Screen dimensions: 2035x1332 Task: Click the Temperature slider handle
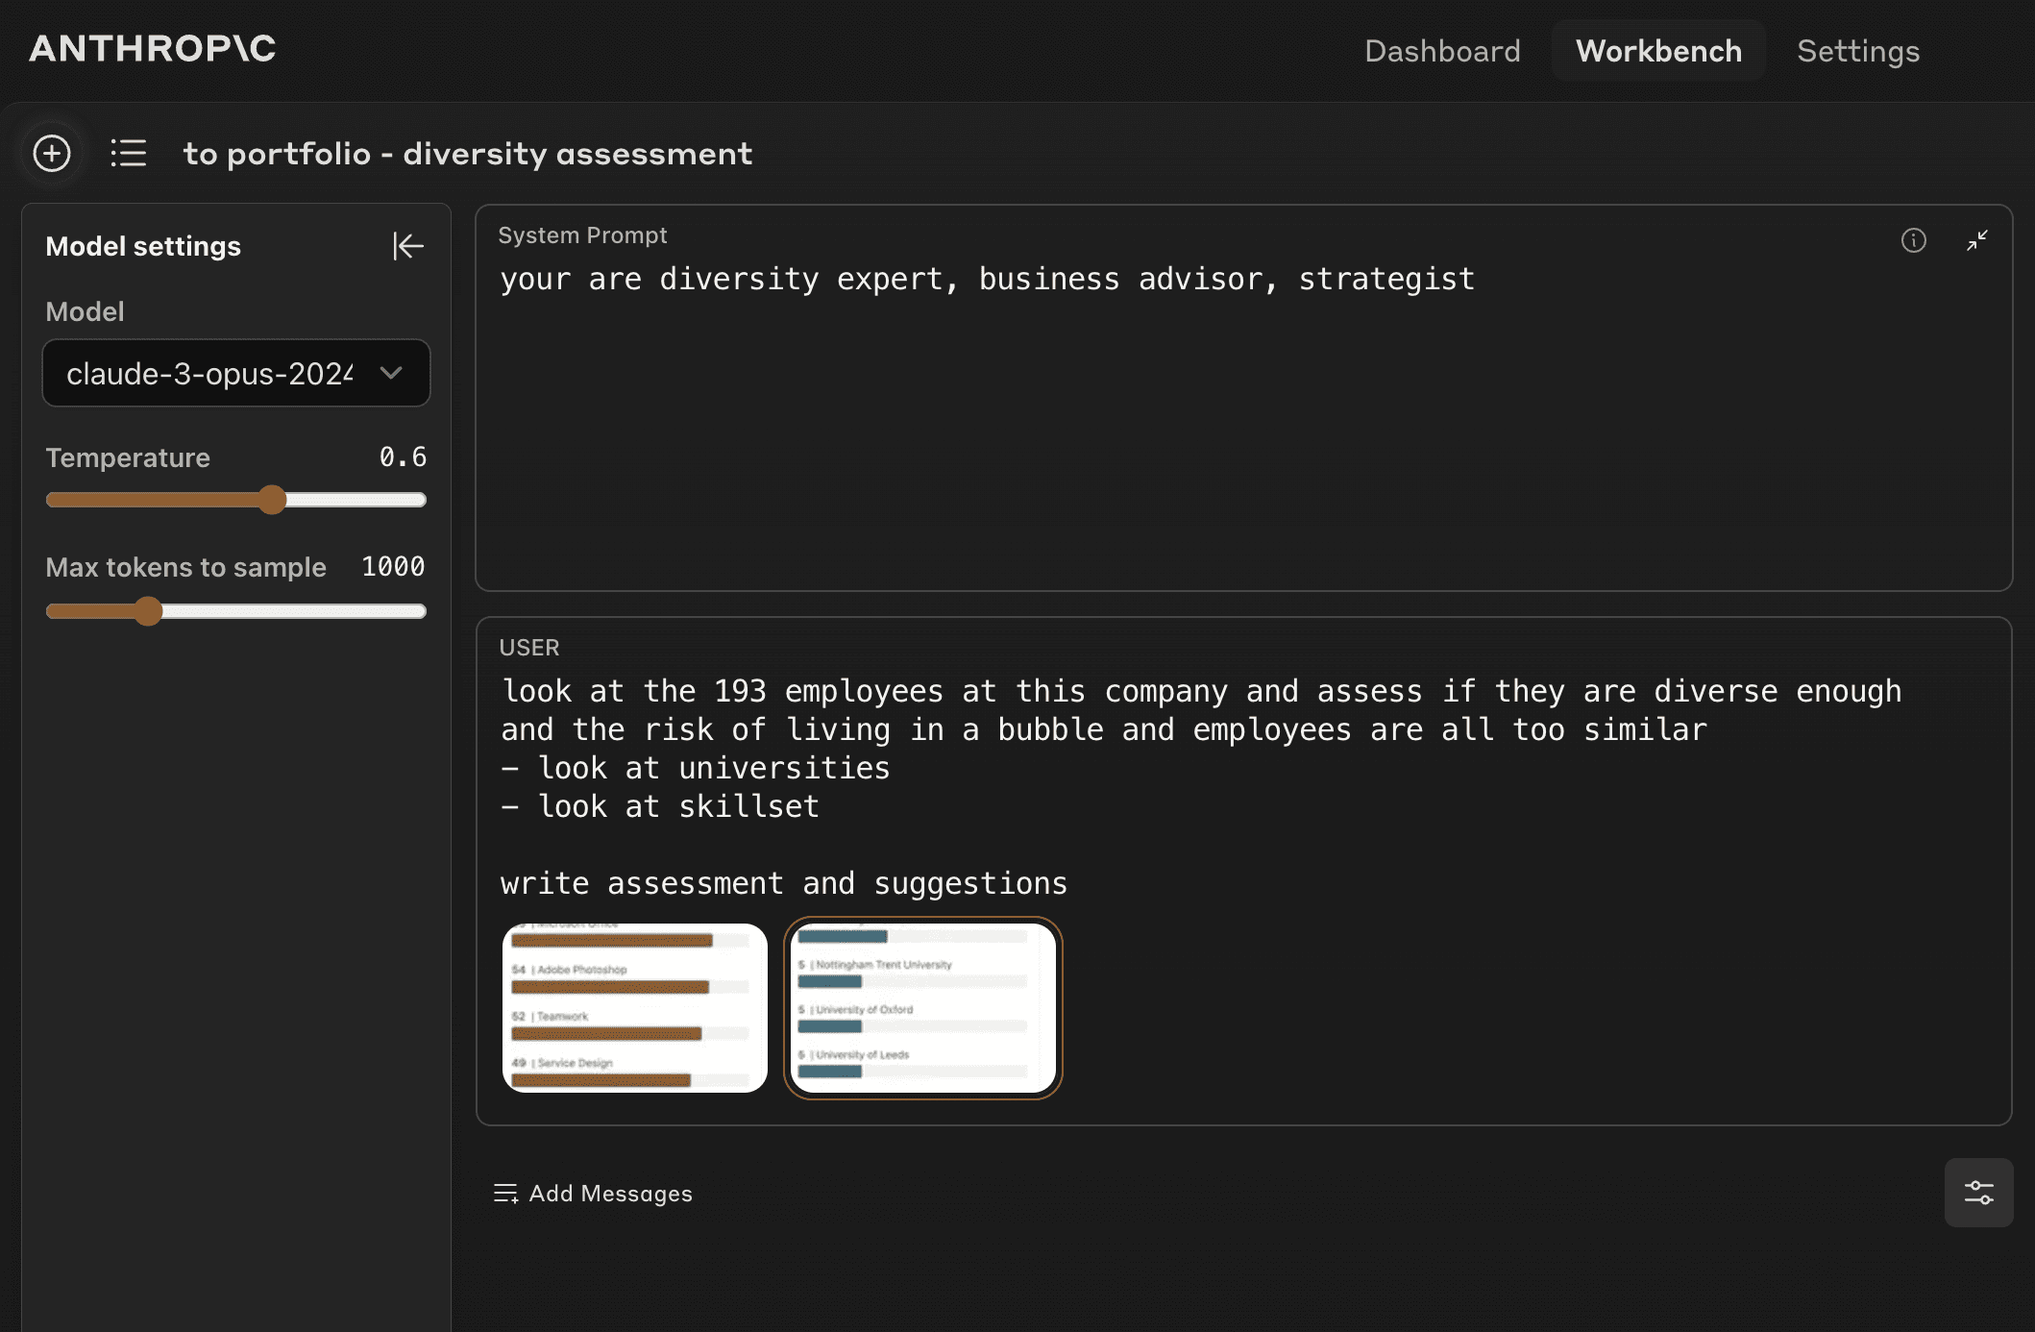tap(273, 500)
